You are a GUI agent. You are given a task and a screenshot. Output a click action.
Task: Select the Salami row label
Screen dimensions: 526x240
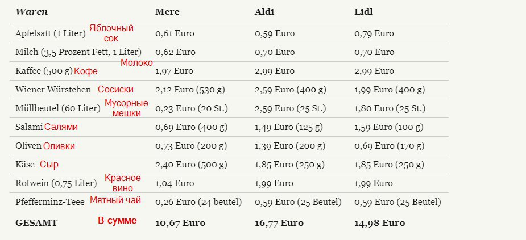(x=29, y=127)
